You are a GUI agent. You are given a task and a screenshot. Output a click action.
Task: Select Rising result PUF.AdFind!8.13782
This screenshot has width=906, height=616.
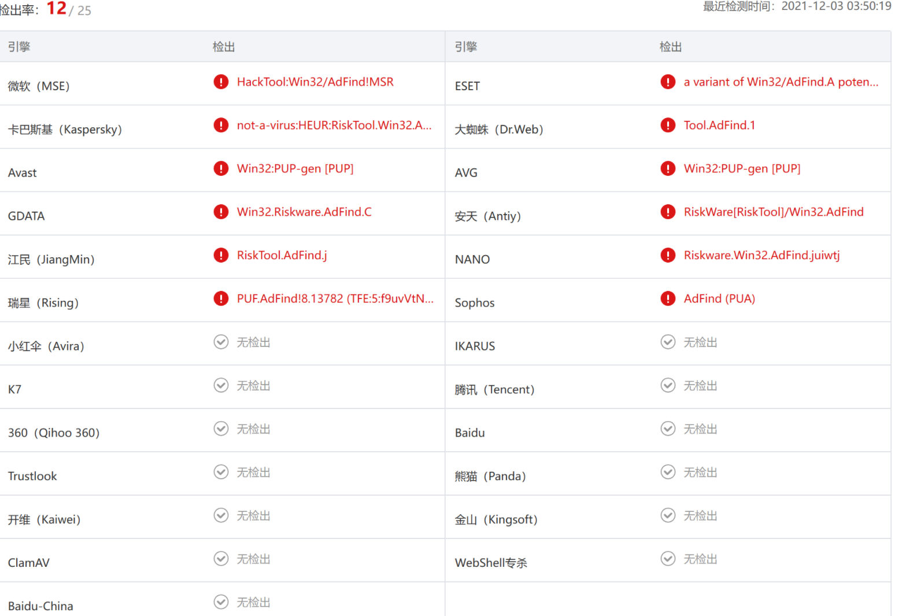tap(335, 299)
